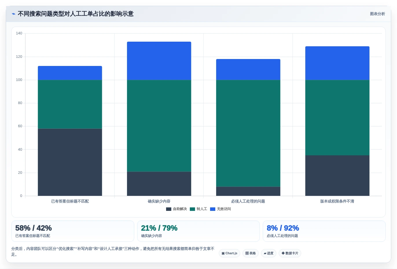Click the chart title 不同搜索问题类型对人工工单占比的影响示意

click(76, 14)
